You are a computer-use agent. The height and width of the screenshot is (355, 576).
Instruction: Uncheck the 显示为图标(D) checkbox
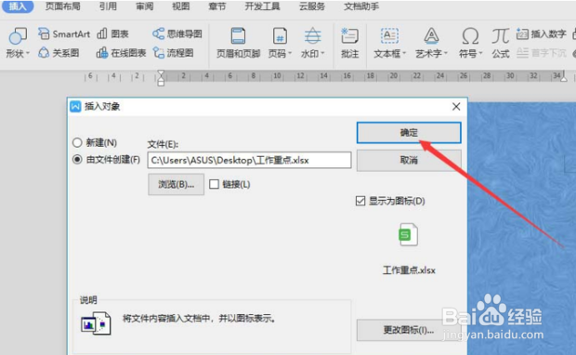click(x=360, y=201)
